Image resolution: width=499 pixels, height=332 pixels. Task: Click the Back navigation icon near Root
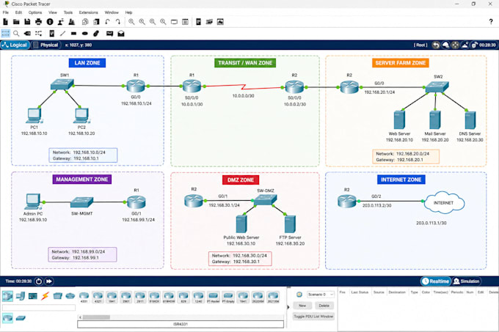436,45
